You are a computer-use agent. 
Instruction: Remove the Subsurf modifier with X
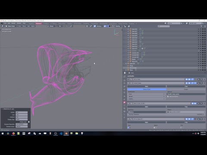204,83
